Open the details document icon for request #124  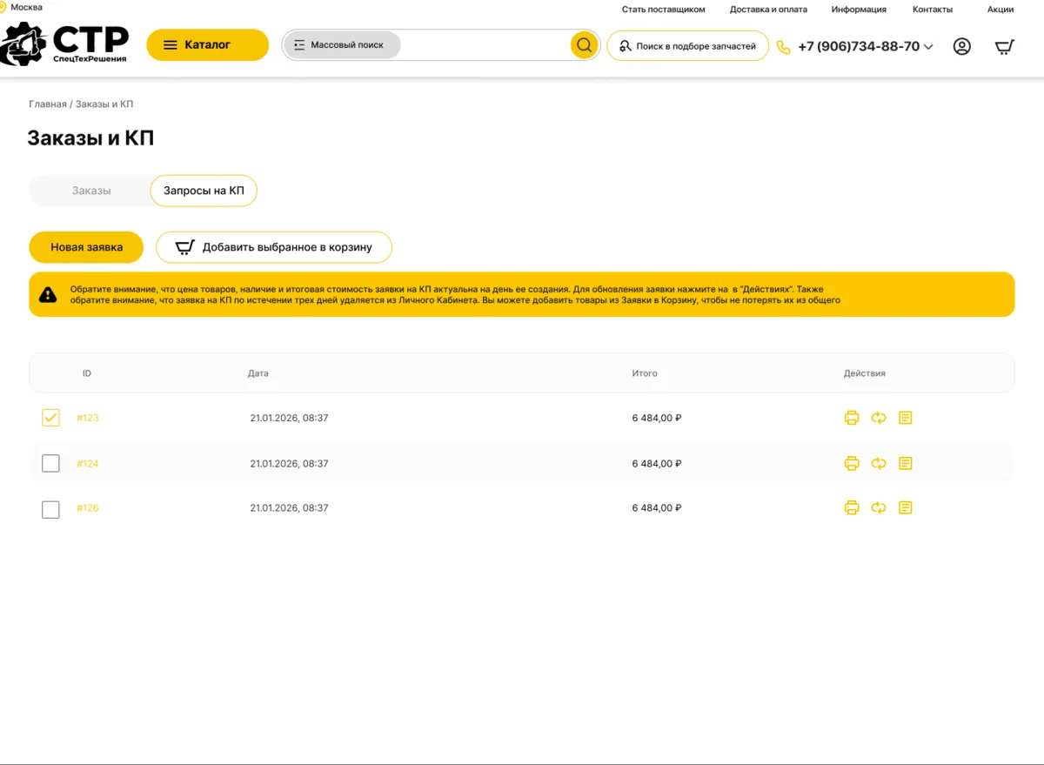906,463
